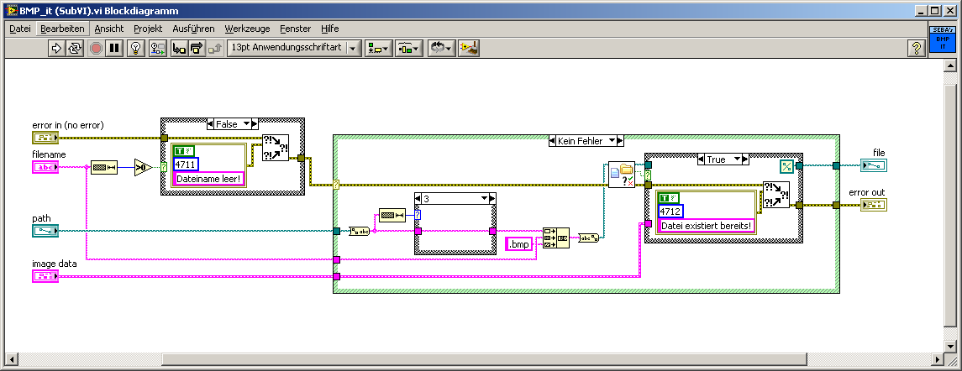Open the Hilfe menu
This screenshot has height=371, width=962.
coord(329,29)
